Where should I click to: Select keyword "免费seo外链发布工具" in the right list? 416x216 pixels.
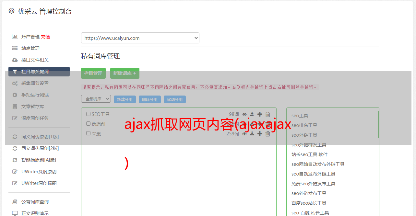[314, 184]
